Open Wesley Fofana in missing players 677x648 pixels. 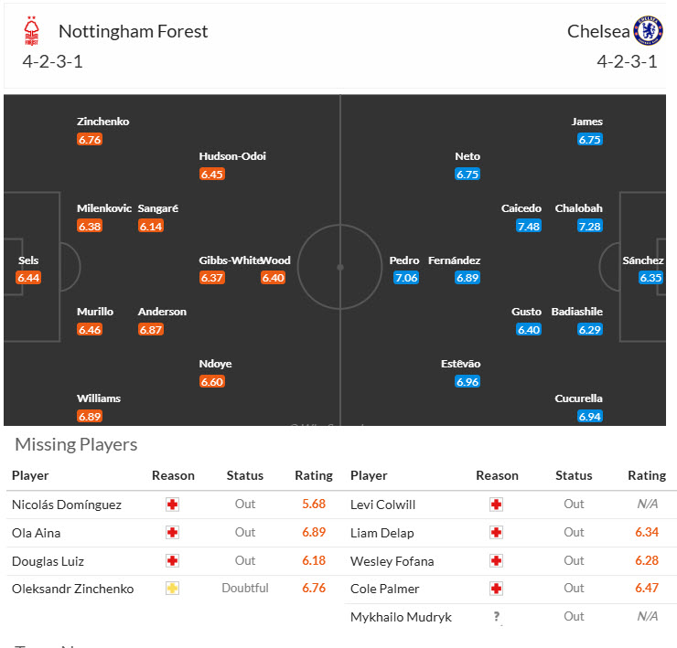[x=392, y=561]
